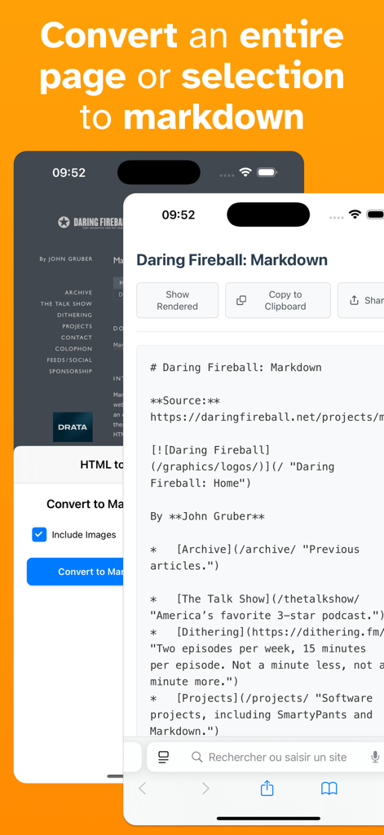384x835 pixels.
Task: Tap the partially visible Share button
Action: click(361, 300)
